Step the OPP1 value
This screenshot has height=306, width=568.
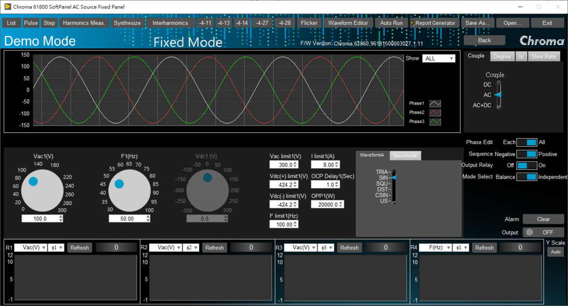[340, 205]
